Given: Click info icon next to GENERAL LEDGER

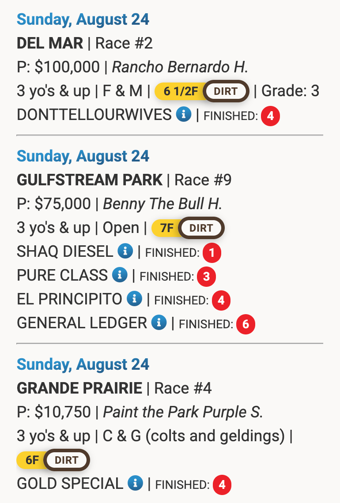Looking at the screenshot, I should [x=159, y=323].
